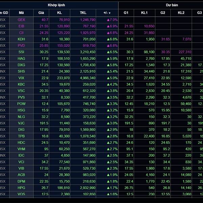Select the VSC stock symbol

point(21,91)
